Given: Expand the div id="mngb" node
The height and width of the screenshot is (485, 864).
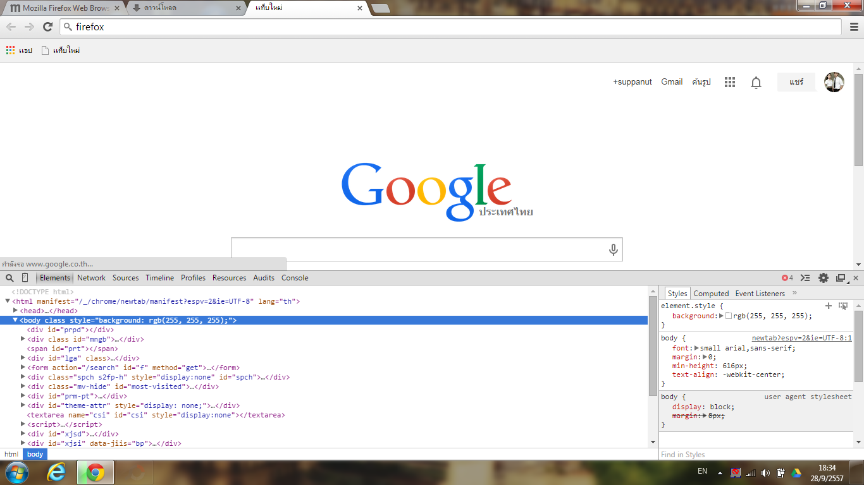Looking at the screenshot, I should click(x=23, y=339).
